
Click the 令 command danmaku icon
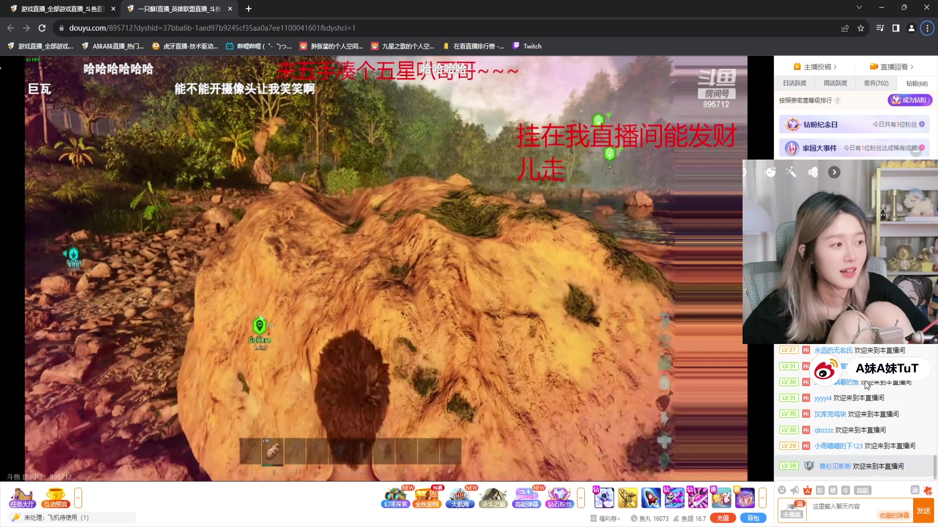coord(846,490)
